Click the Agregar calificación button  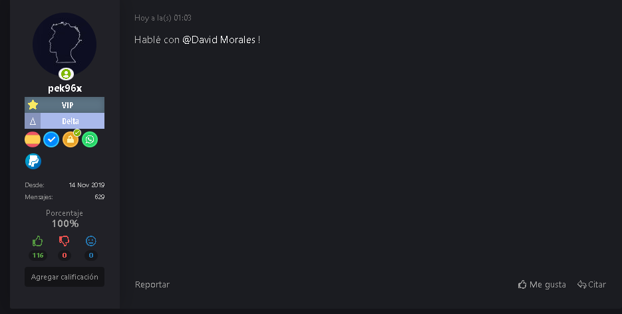pos(65,277)
